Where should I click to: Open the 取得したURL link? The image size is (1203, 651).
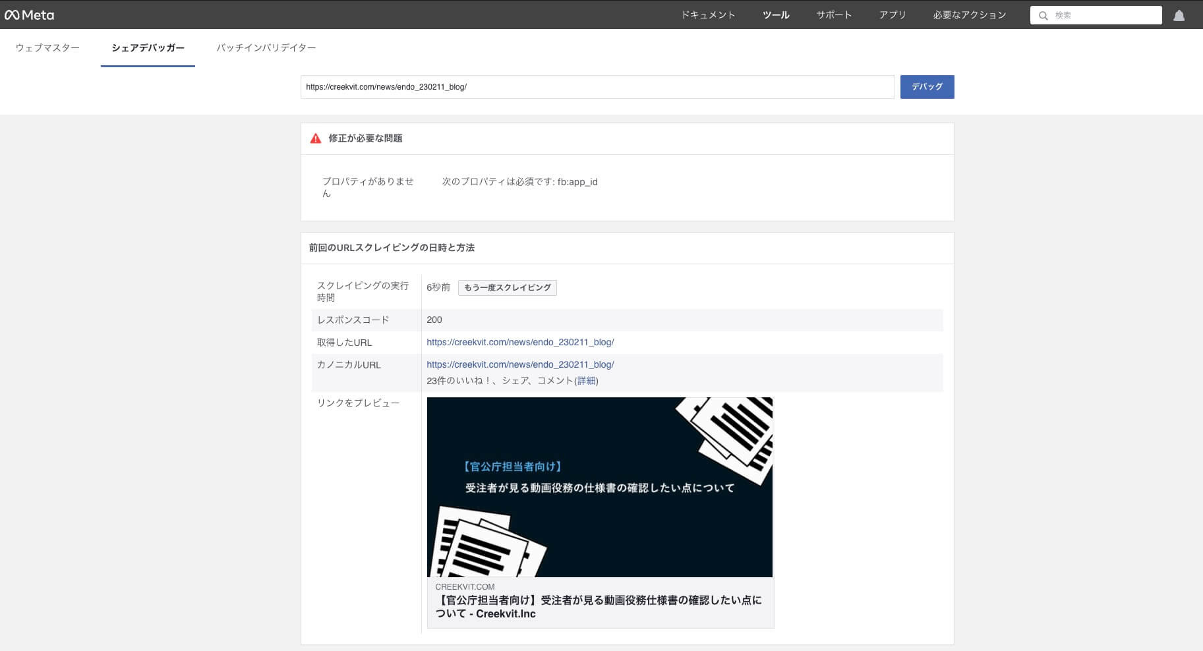(x=520, y=342)
